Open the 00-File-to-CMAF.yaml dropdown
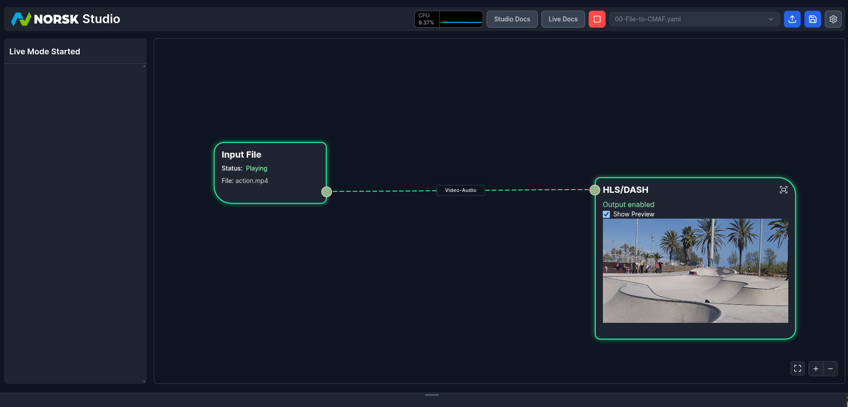 [x=688, y=19]
